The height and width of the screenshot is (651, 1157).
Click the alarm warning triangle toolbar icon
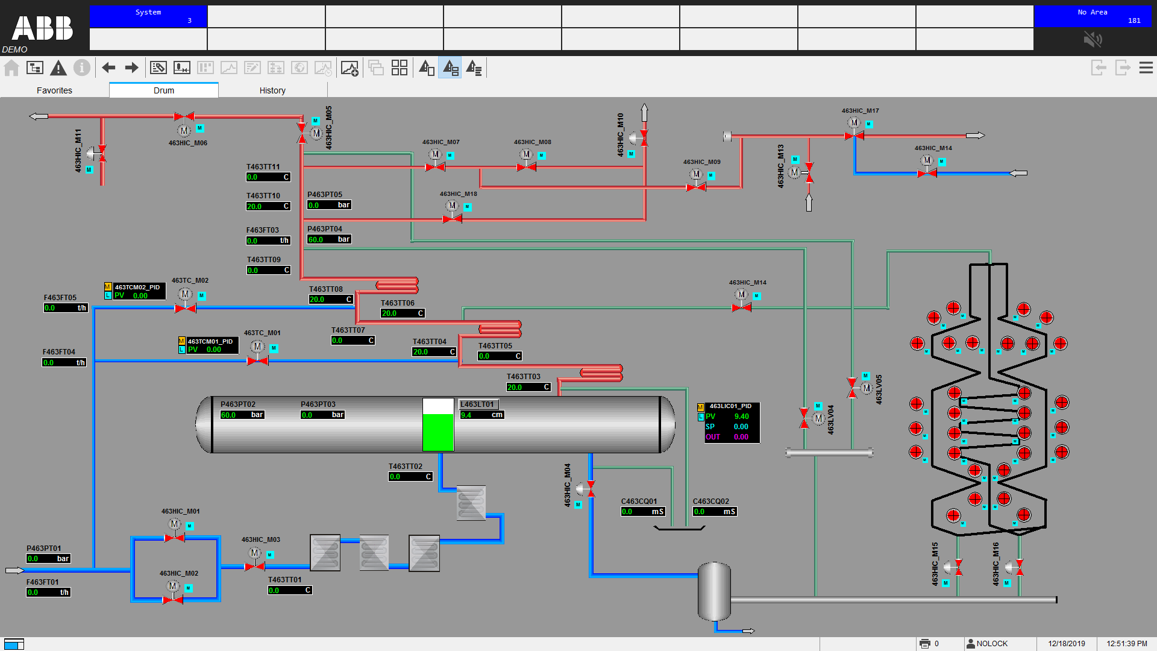pos(58,68)
